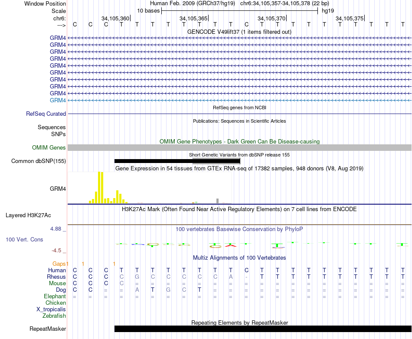Viewport: 412px width, 339px height.
Task: Click 'Repeating Elements by RepeatMasker' title
Action: point(240,323)
